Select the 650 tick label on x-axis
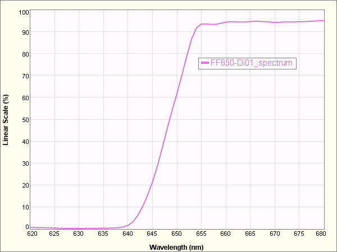The height and width of the screenshot is (252, 337). 176,234
